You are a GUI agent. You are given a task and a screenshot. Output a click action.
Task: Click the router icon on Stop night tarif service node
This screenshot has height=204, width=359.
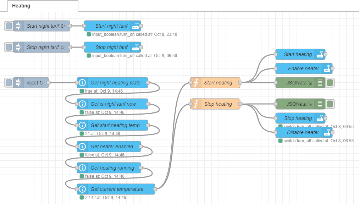pos(136,47)
